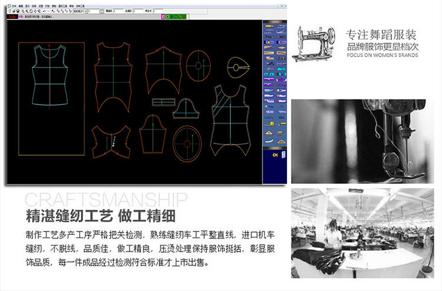Click the green square status icon
This screenshot has width=442, height=291.
167,17
